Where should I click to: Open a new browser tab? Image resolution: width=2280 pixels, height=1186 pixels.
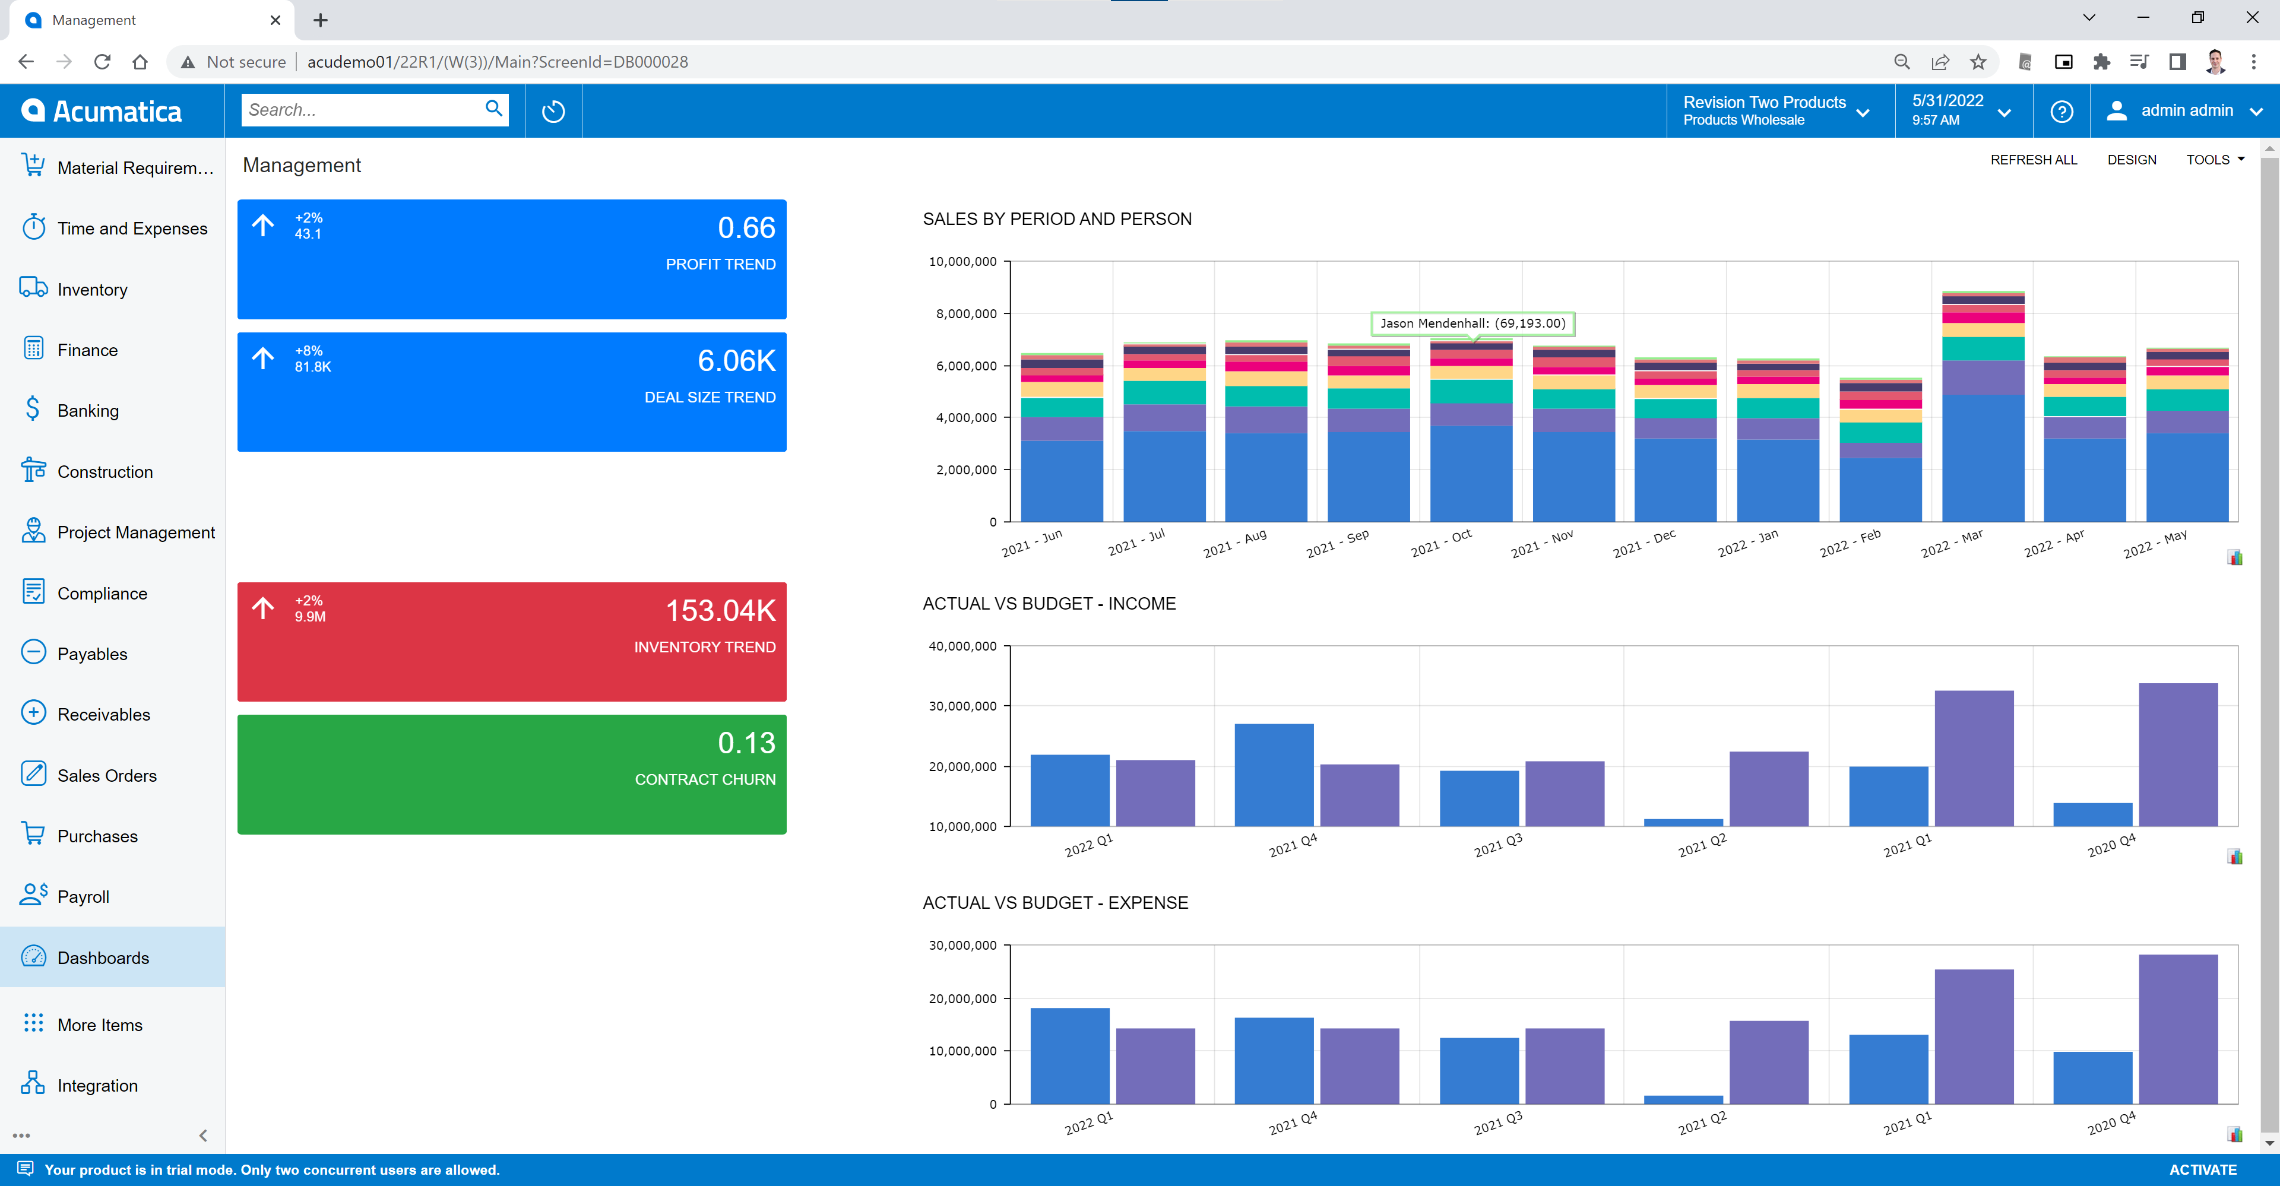tap(321, 20)
